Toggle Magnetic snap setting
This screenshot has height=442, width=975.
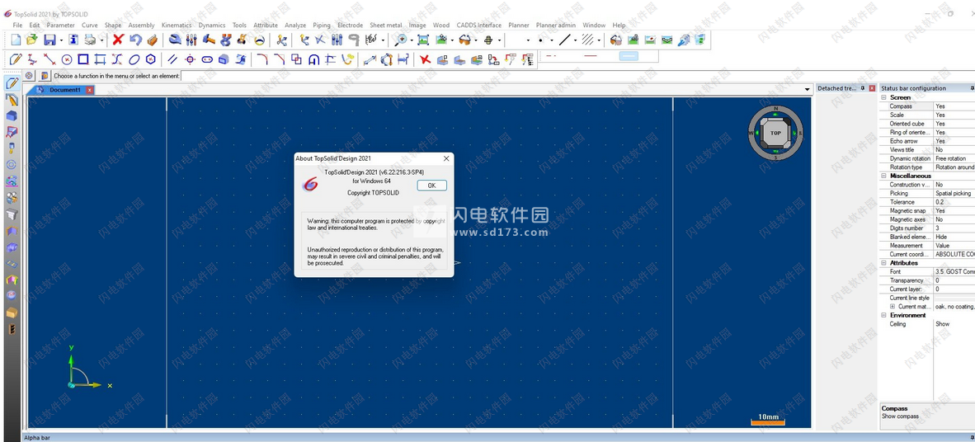pos(954,211)
